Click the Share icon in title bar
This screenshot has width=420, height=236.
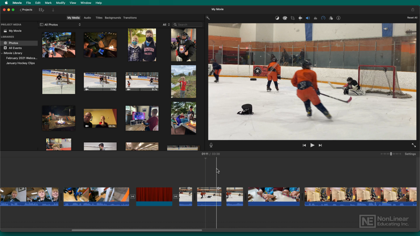click(413, 9)
